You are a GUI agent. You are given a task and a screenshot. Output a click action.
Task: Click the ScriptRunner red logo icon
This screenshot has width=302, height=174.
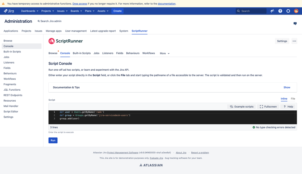click(51, 41)
